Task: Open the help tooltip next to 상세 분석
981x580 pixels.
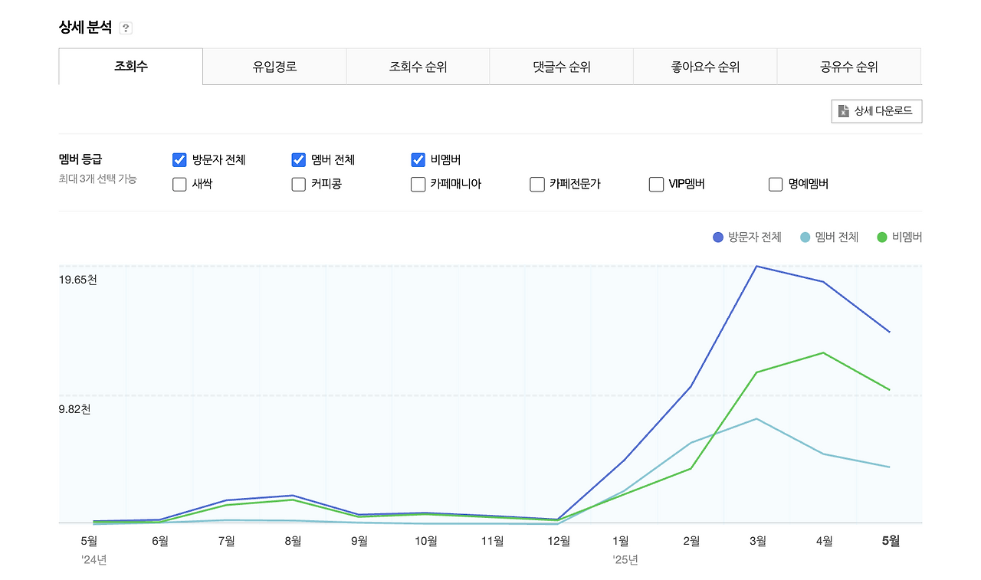Action: (125, 27)
